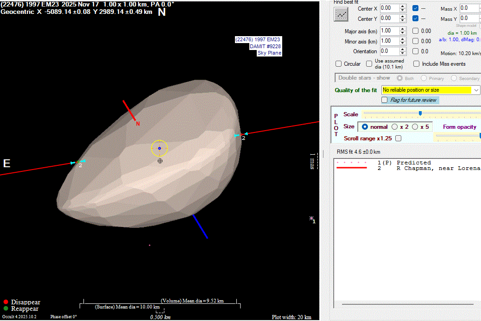Open the Quality of the fit dropdown
Screen dimensions: 481x321
pos(476,90)
